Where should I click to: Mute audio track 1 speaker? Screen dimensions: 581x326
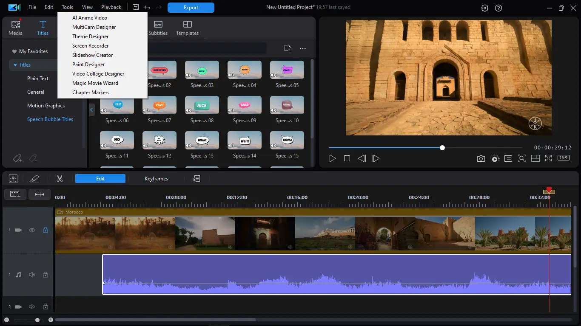point(32,275)
